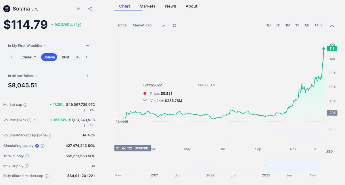Open the About tab
The height and width of the screenshot is (185, 345).
191,6
